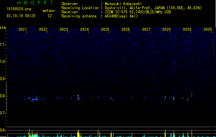Click the meteor echo just before 0824
The image size is (216, 137).
click(78, 98)
